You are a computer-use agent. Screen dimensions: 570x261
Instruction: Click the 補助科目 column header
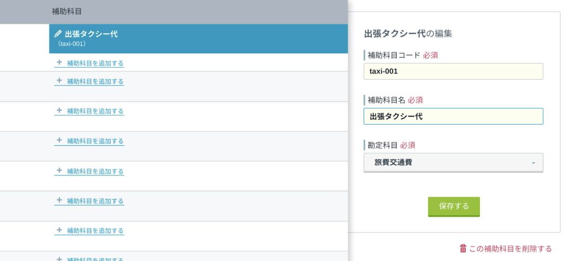(67, 12)
